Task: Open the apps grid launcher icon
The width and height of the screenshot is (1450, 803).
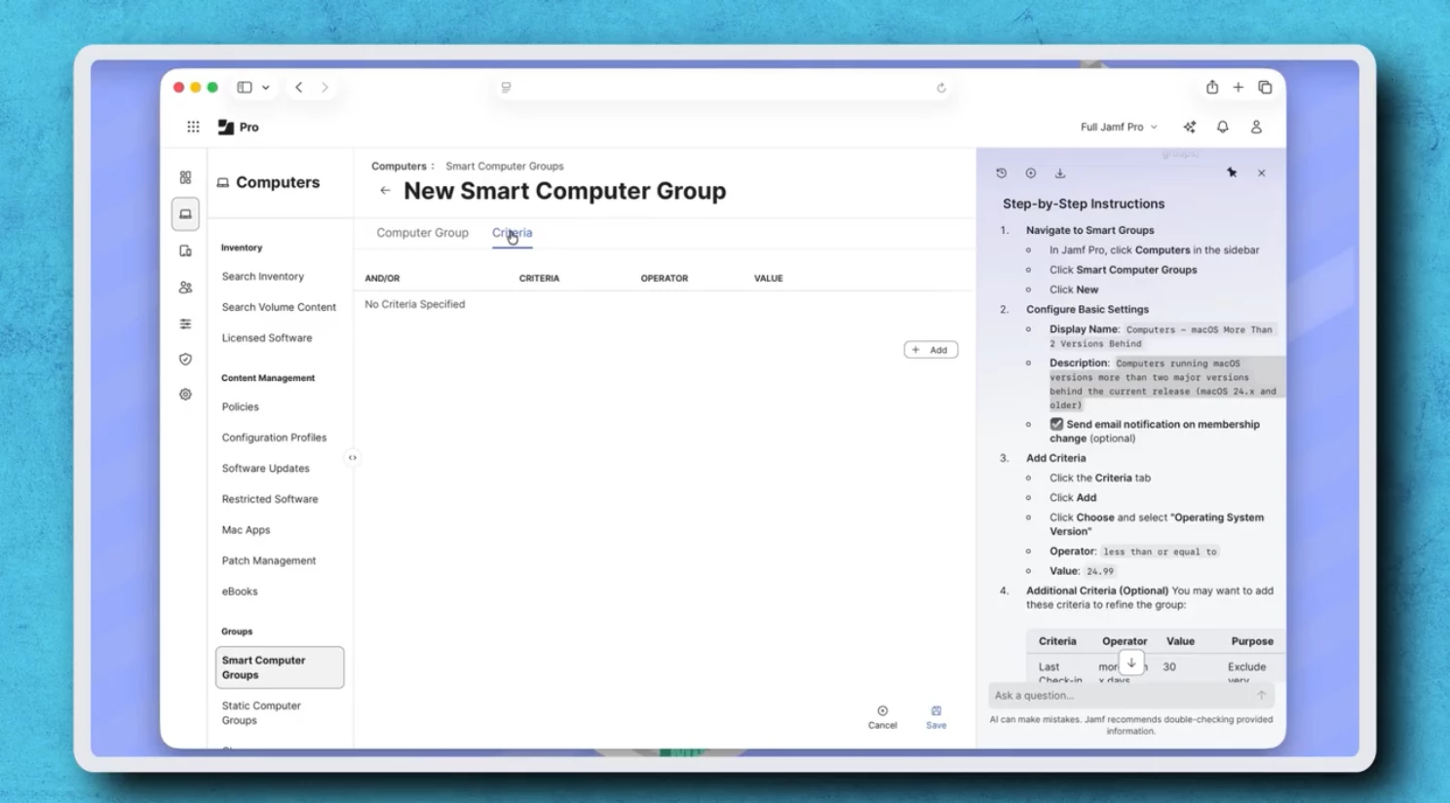Action: point(193,127)
